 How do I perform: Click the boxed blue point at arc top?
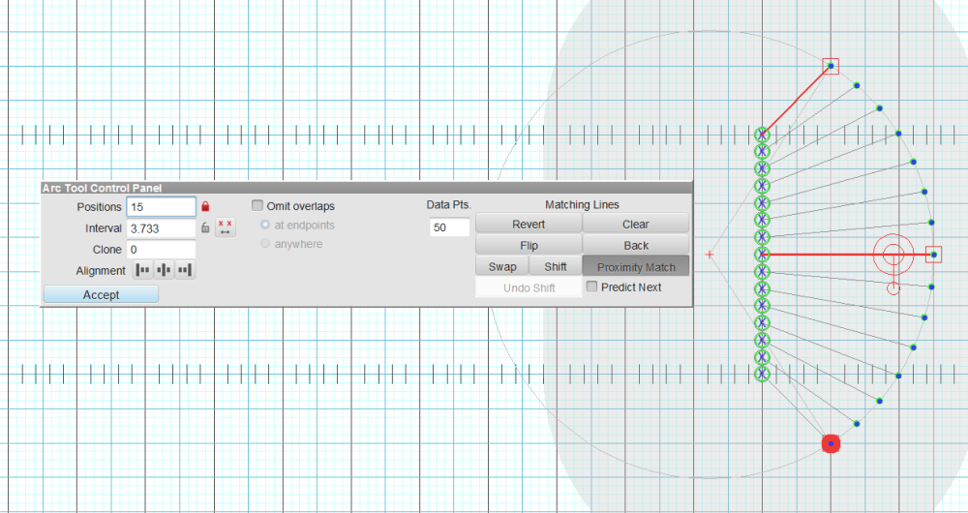[x=831, y=66]
